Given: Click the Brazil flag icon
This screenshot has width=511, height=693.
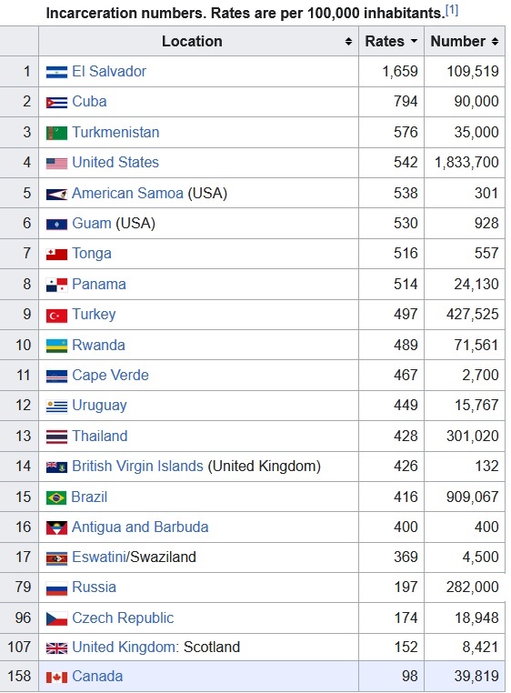Looking at the screenshot, I should coord(56,498).
